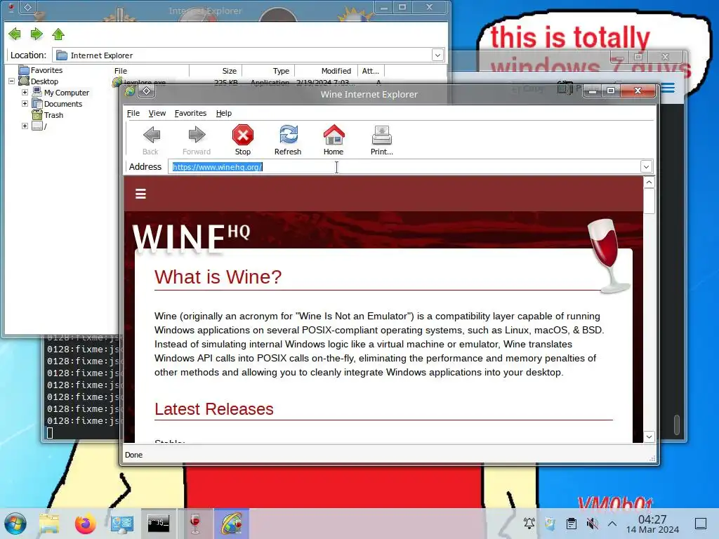Open the WineHQ hamburger menu
719x539 pixels.
point(140,194)
